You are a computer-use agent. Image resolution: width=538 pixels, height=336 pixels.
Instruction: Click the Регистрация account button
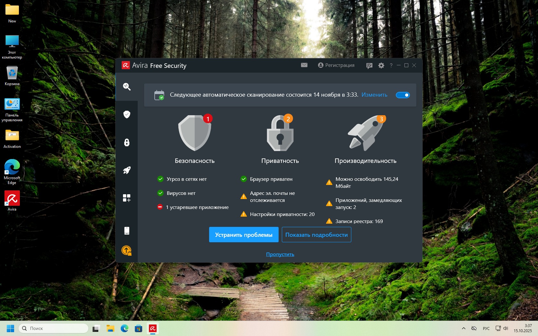336,65
